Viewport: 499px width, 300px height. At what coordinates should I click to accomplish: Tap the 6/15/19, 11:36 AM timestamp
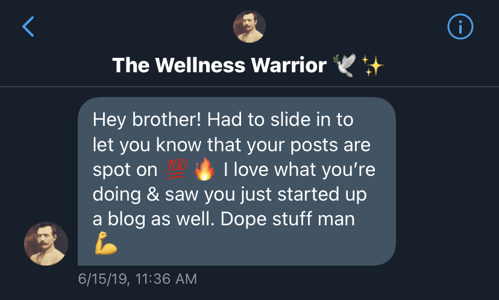coord(137,279)
